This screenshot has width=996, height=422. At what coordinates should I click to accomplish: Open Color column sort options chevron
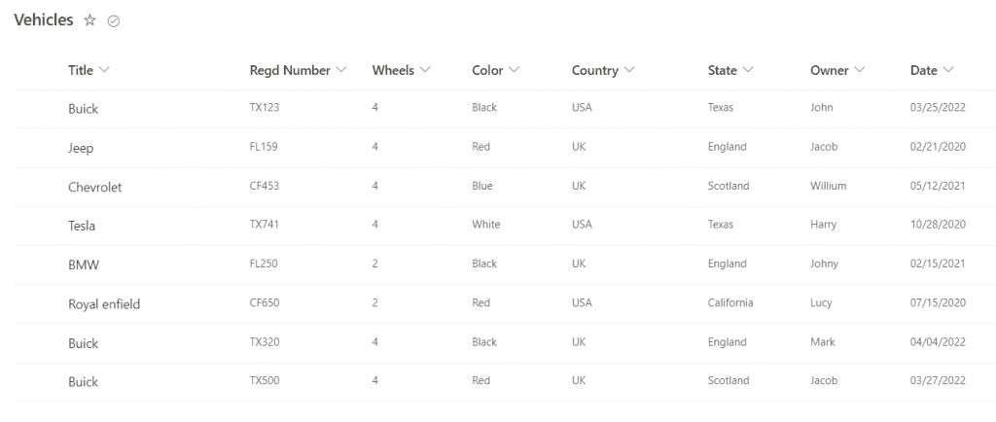[514, 70]
